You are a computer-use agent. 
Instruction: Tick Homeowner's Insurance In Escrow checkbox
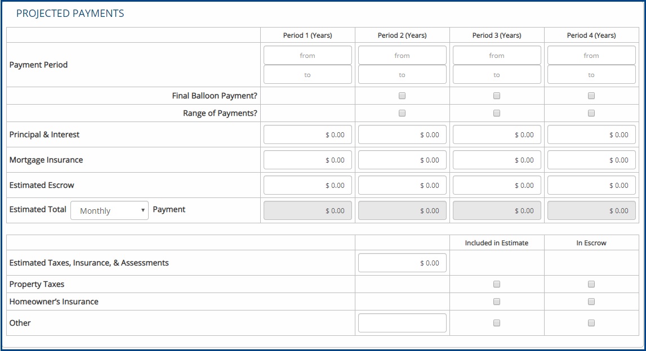[591, 301]
